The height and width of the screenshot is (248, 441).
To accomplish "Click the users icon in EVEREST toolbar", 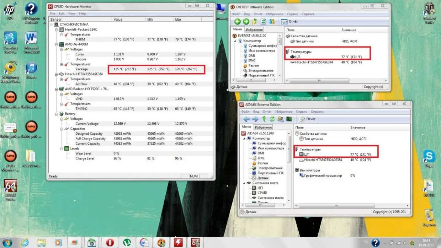I will [272, 22].
